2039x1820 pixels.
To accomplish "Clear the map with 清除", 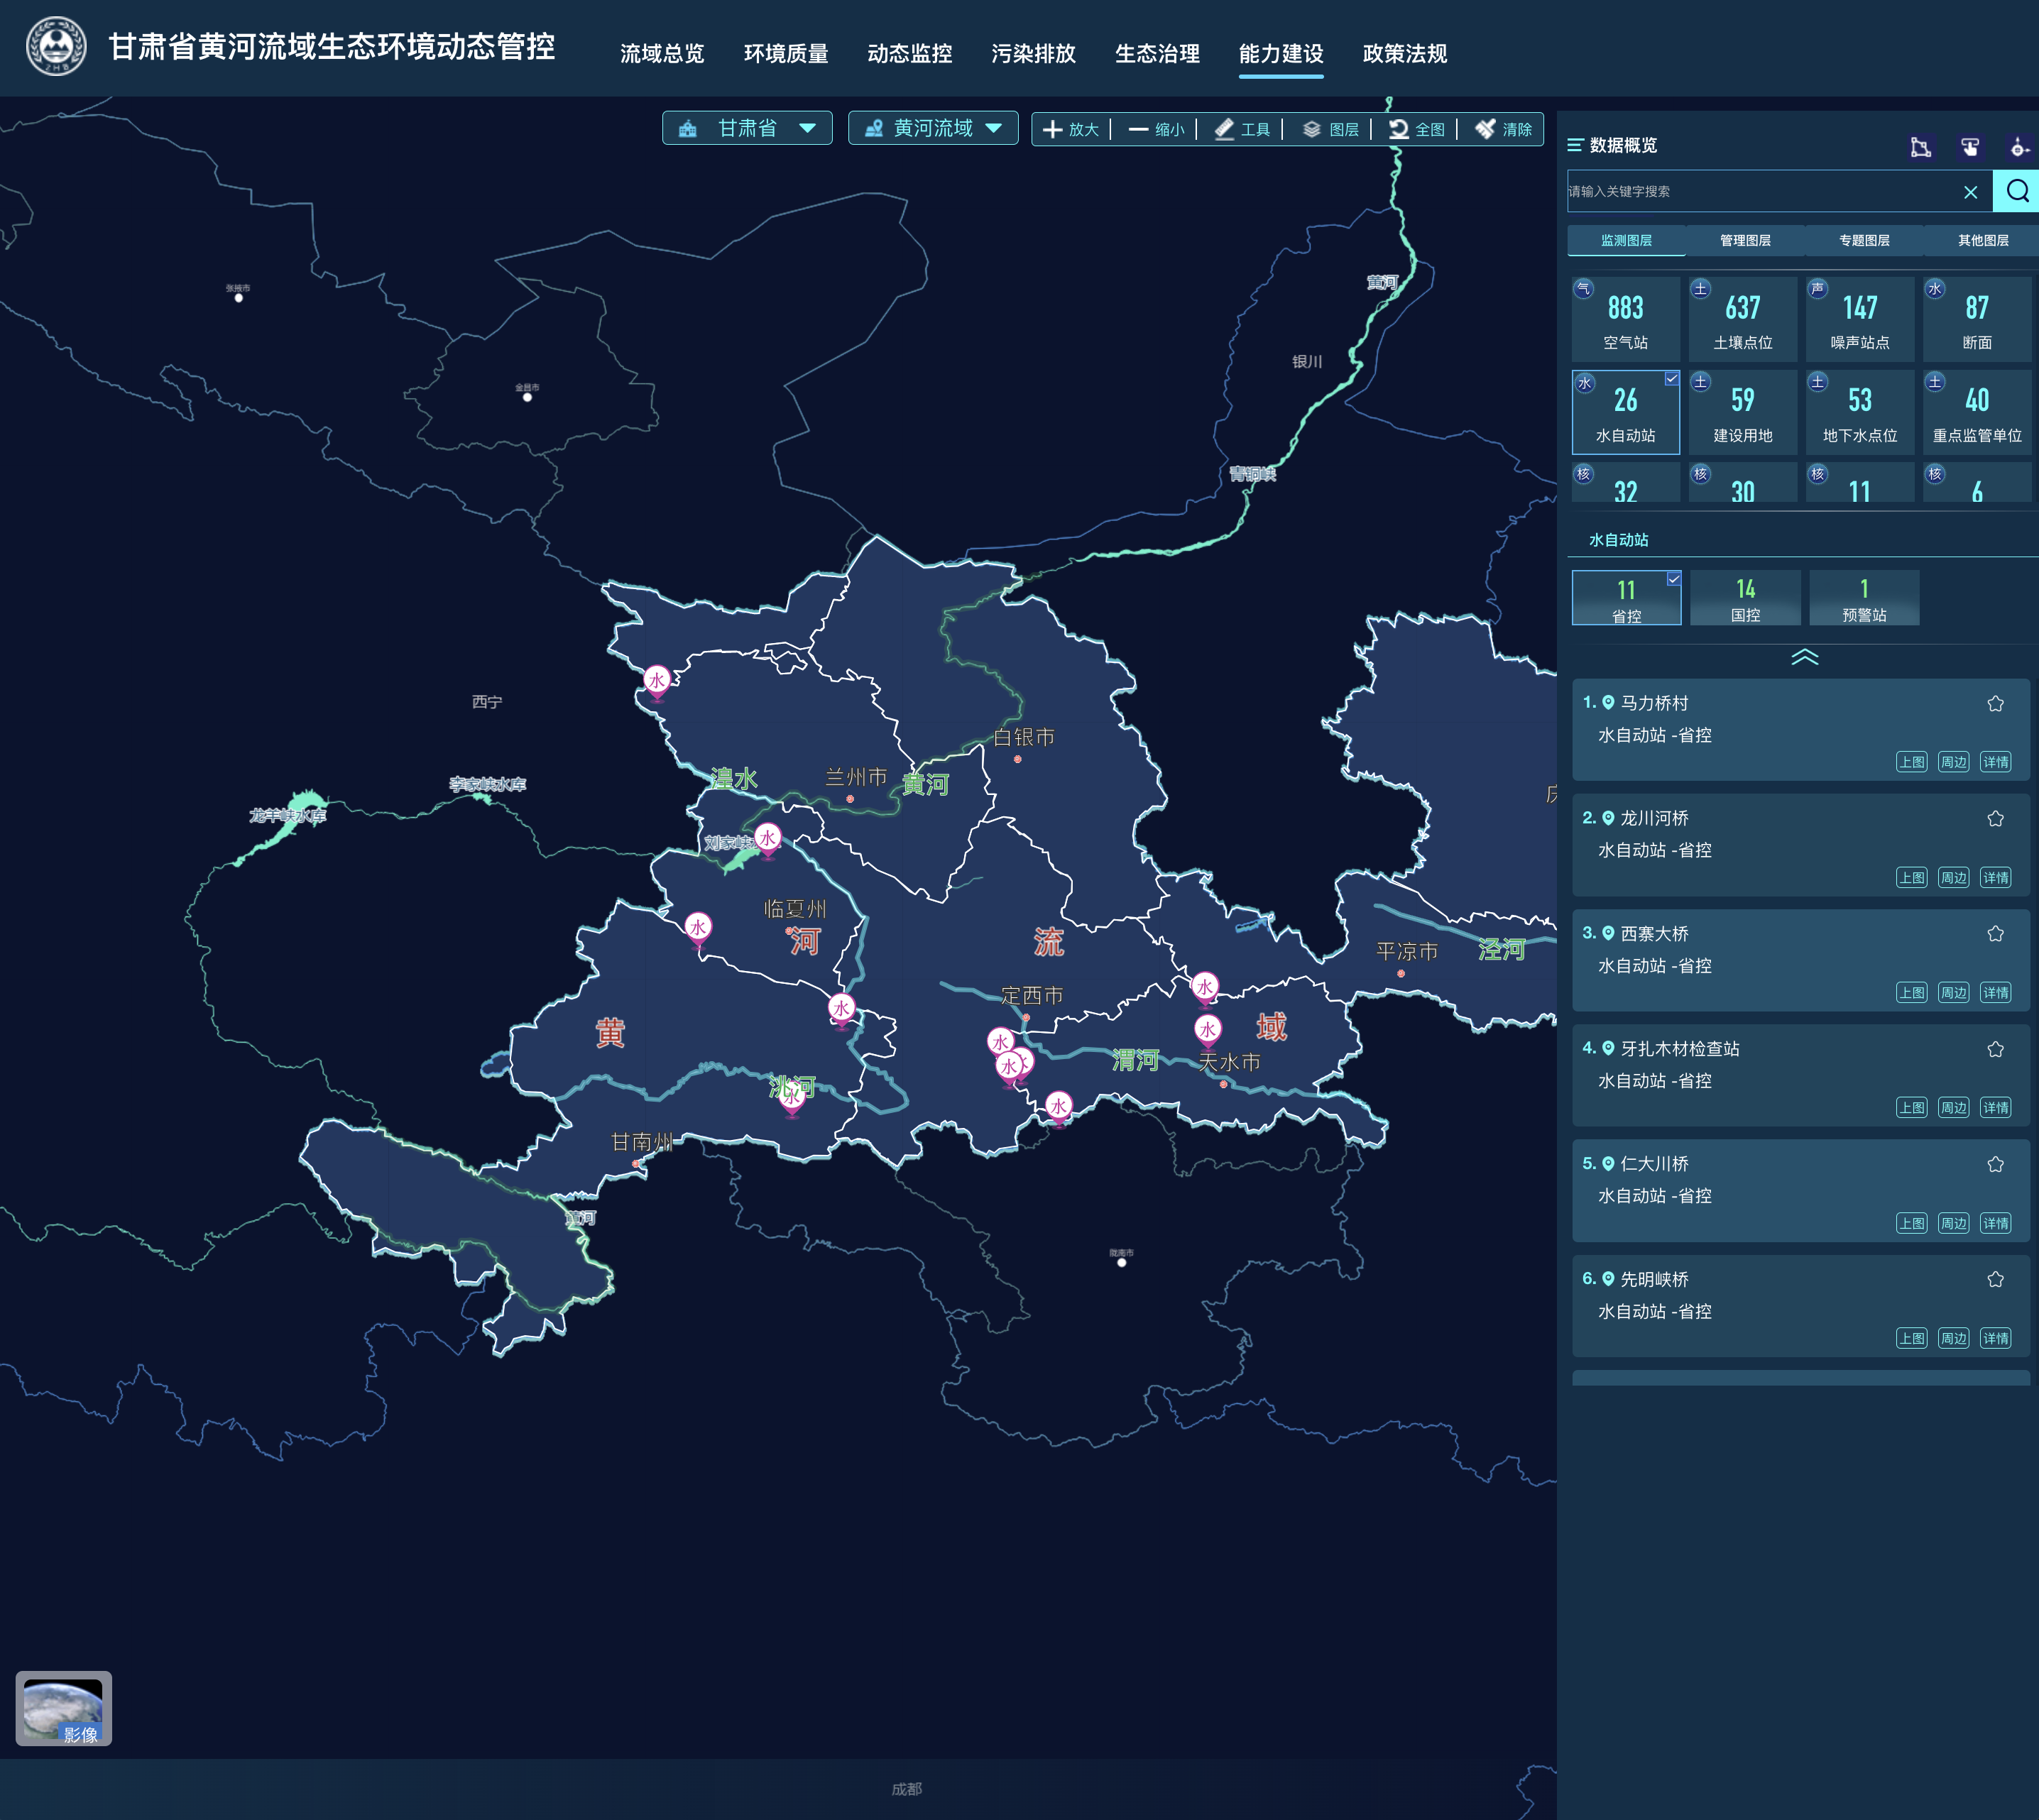I will point(1503,129).
